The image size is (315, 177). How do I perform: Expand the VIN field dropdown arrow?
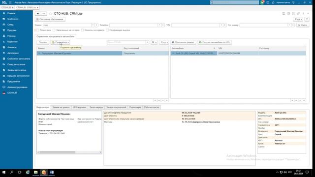click(221, 25)
